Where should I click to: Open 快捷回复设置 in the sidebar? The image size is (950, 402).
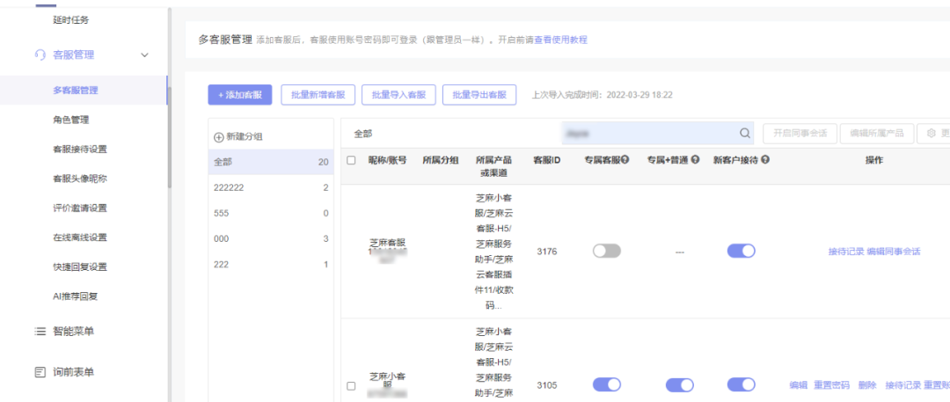coord(80,267)
